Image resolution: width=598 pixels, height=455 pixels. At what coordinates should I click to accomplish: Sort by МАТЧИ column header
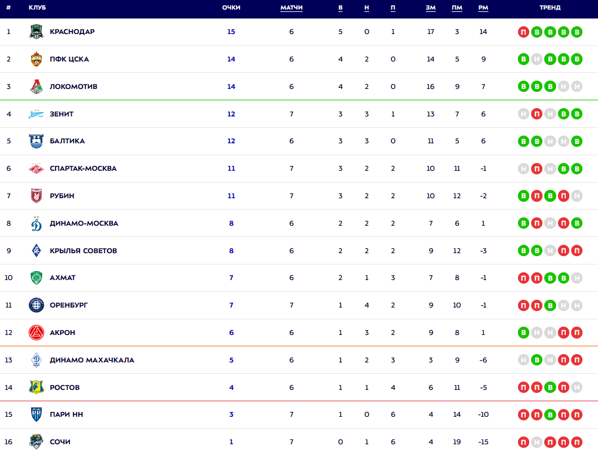tap(292, 8)
